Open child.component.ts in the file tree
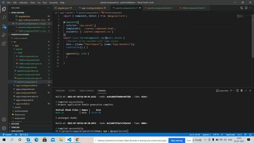Screen dimensions: 254x143 (x=28, y=67)
